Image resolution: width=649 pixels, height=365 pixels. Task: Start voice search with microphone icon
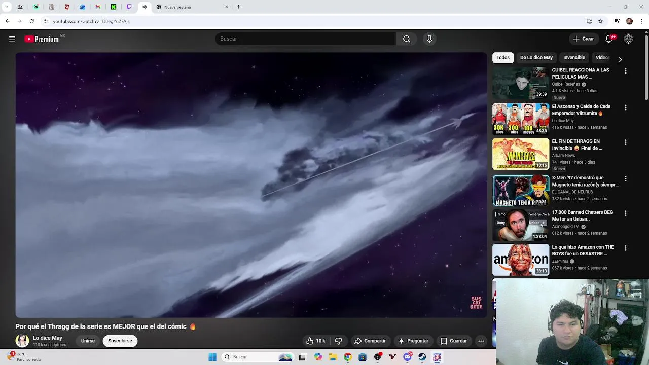coord(429,39)
